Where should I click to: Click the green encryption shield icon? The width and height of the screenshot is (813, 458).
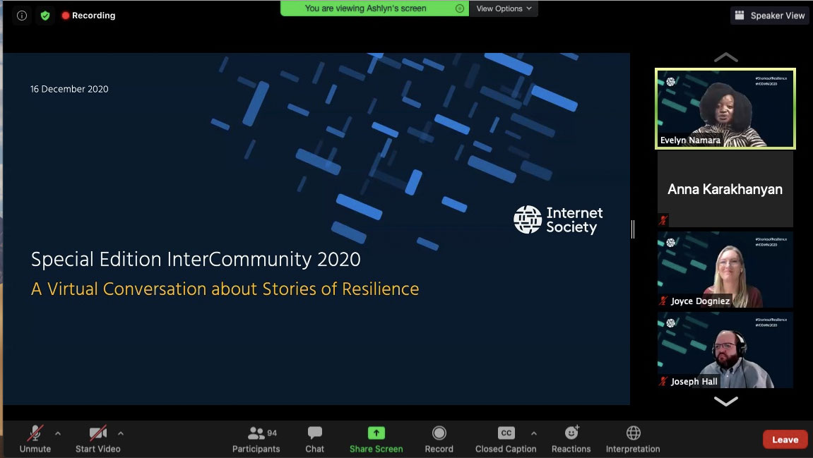click(x=45, y=16)
